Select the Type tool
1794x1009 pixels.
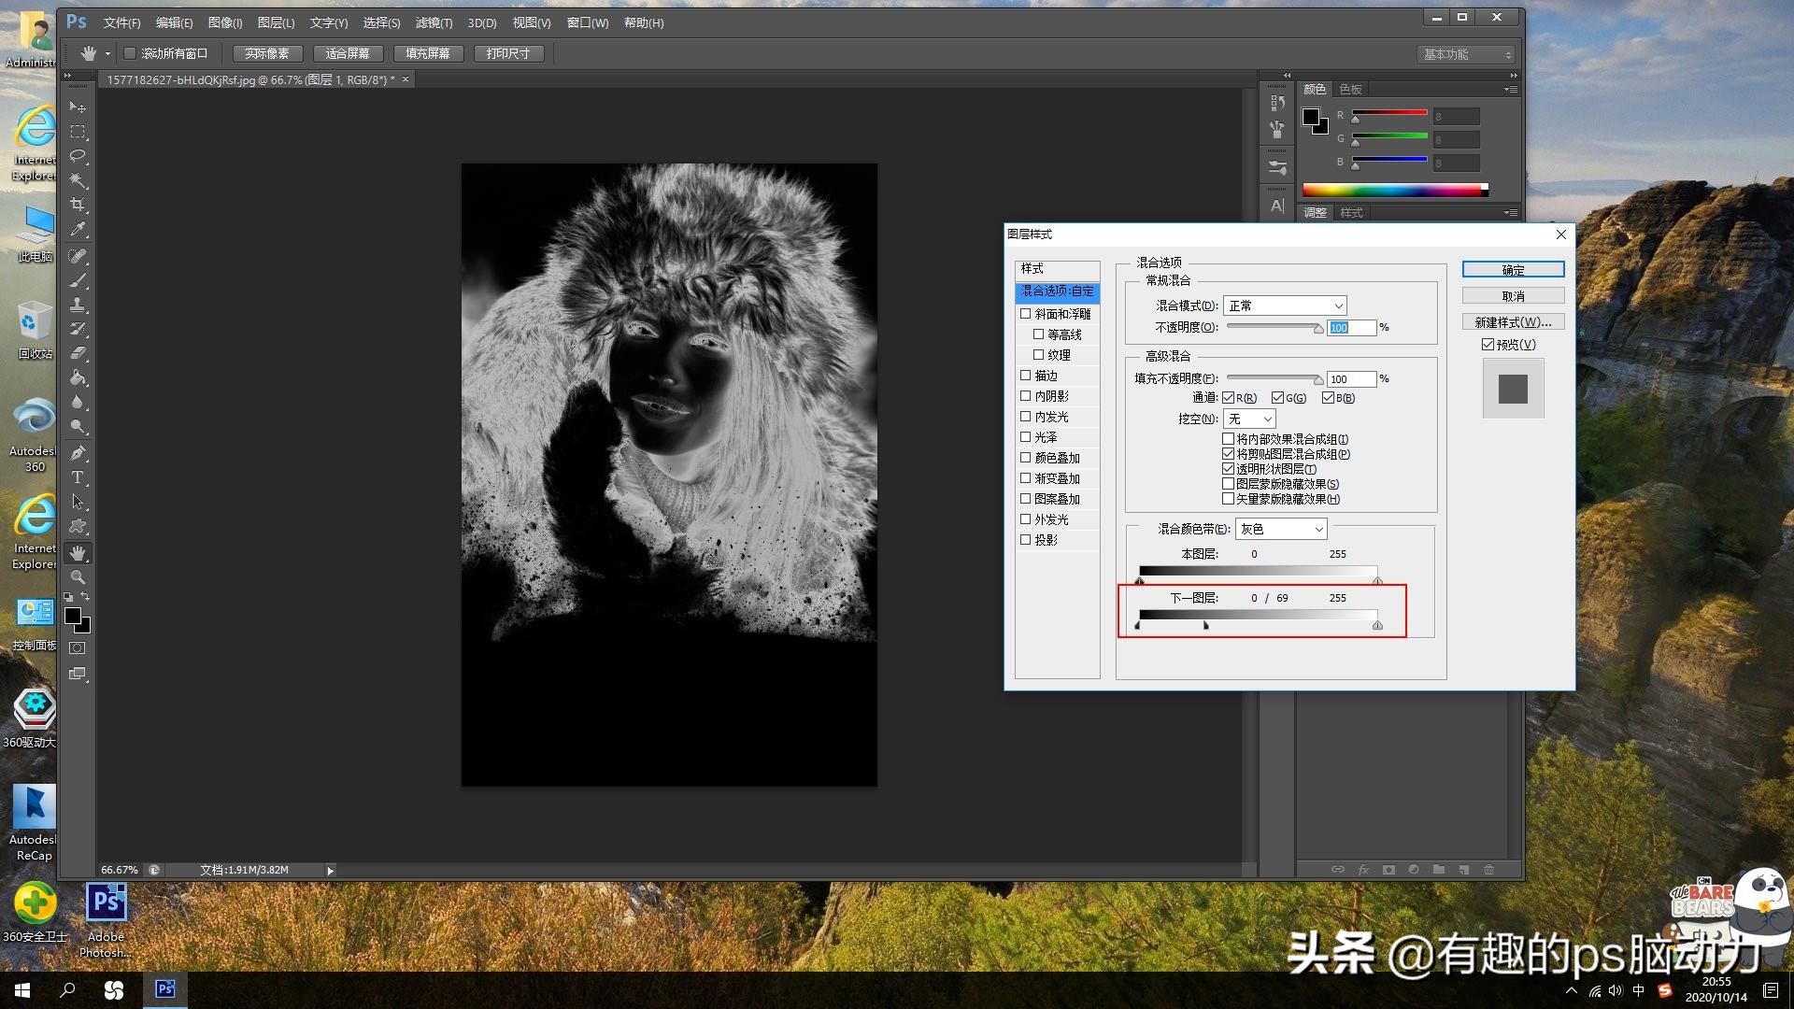pyautogui.click(x=78, y=477)
